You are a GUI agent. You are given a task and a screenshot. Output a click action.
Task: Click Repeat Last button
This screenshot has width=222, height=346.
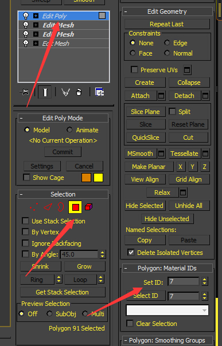[167, 24]
